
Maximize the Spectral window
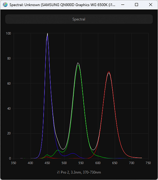[x=136, y=4]
